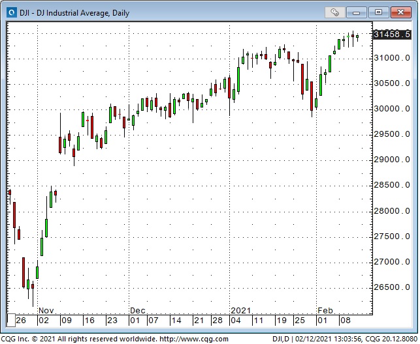Click the link-chain button in title bar
Screen dimensions: 420x344
(335, 12)
